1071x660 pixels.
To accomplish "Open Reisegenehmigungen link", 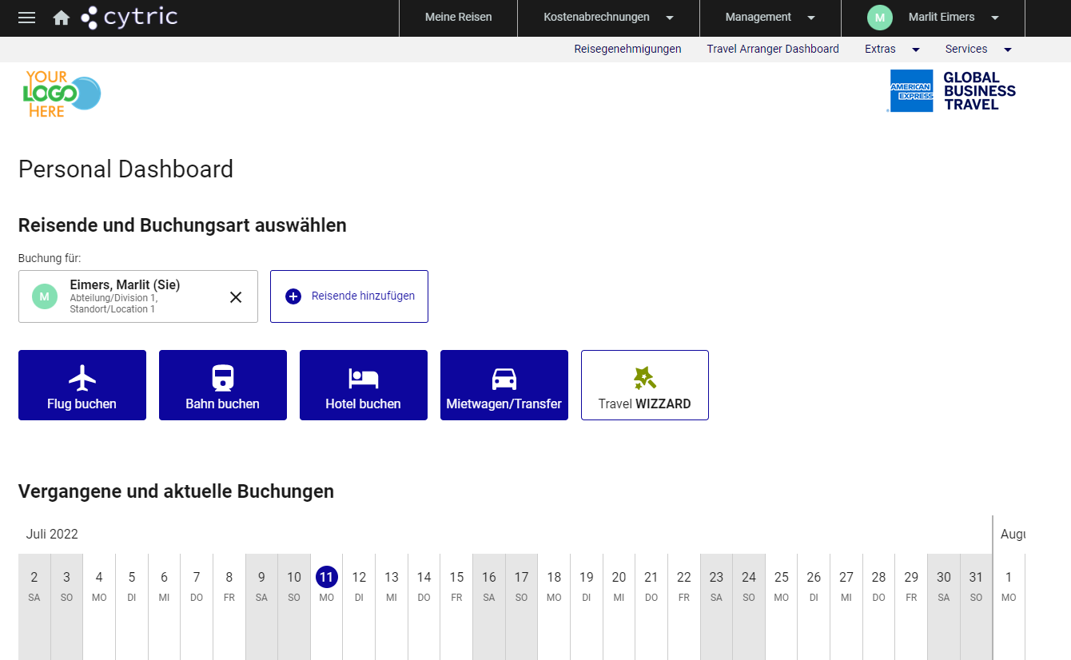I will click(x=627, y=49).
